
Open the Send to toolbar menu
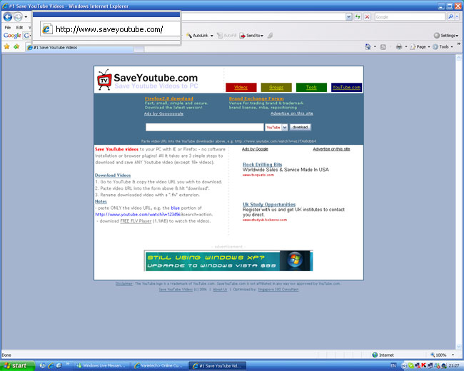pyautogui.click(x=251, y=36)
